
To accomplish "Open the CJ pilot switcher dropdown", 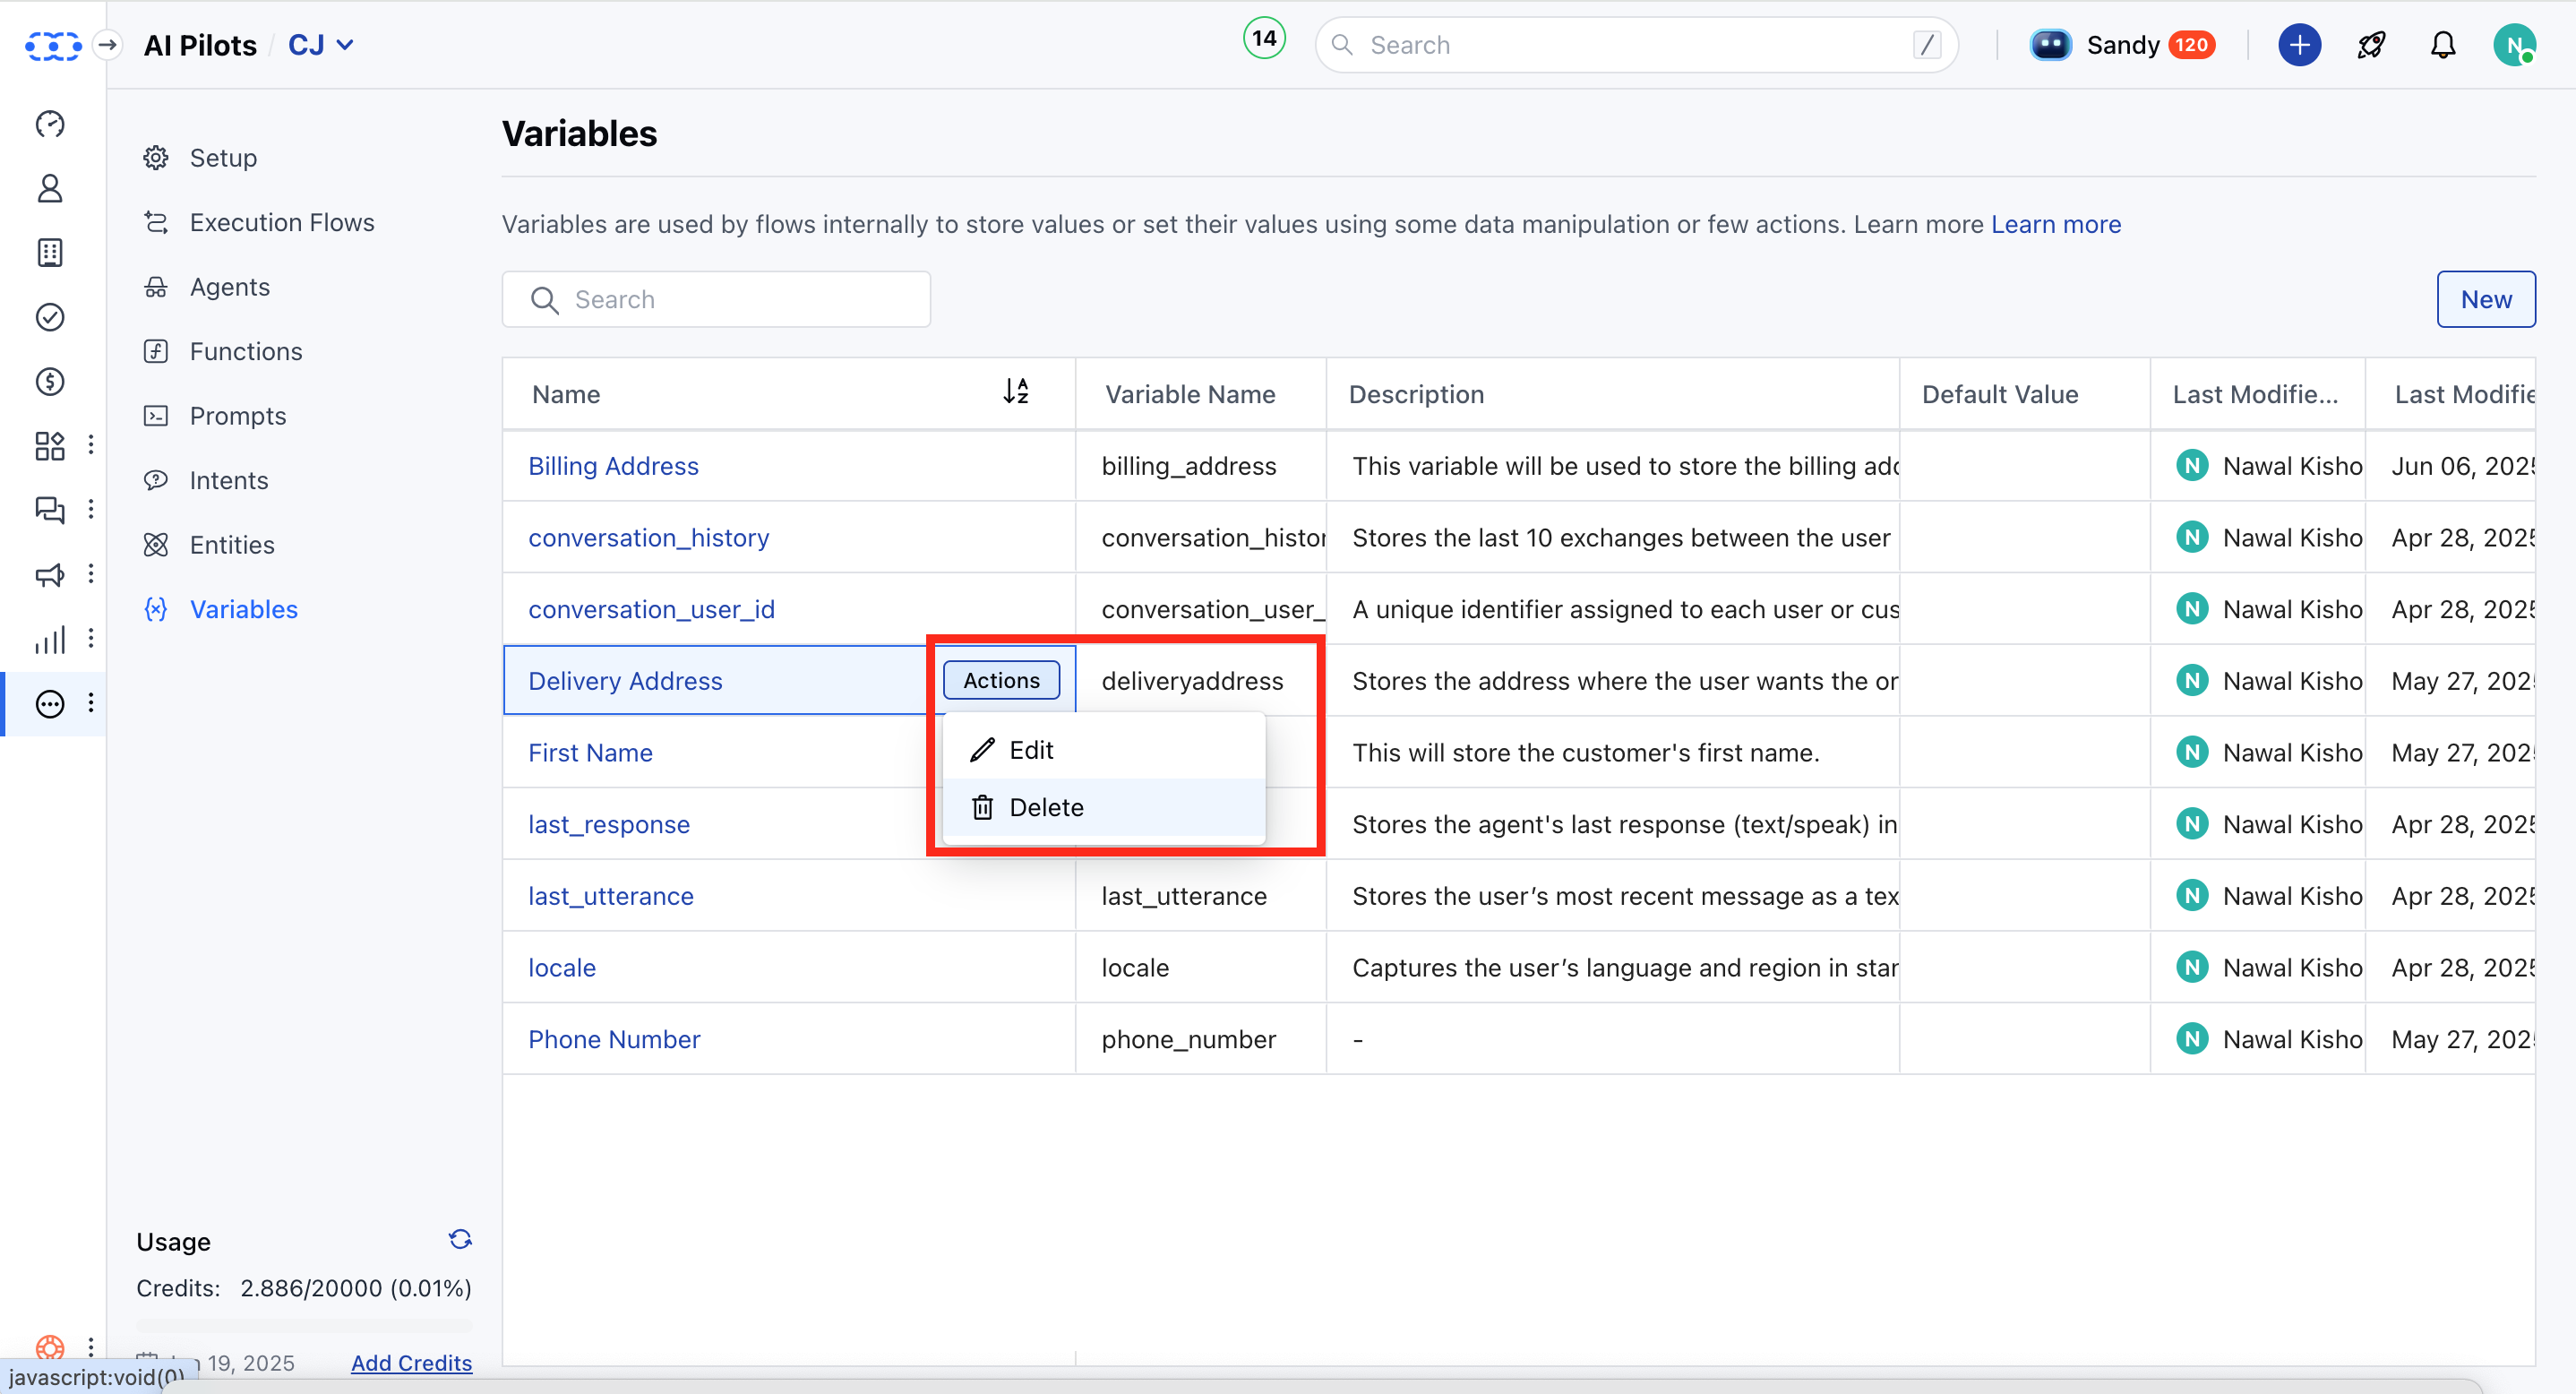I will [321, 45].
